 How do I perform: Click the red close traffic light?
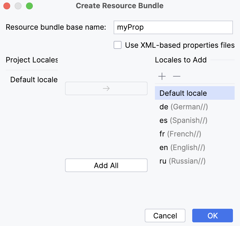click(x=7, y=6)
